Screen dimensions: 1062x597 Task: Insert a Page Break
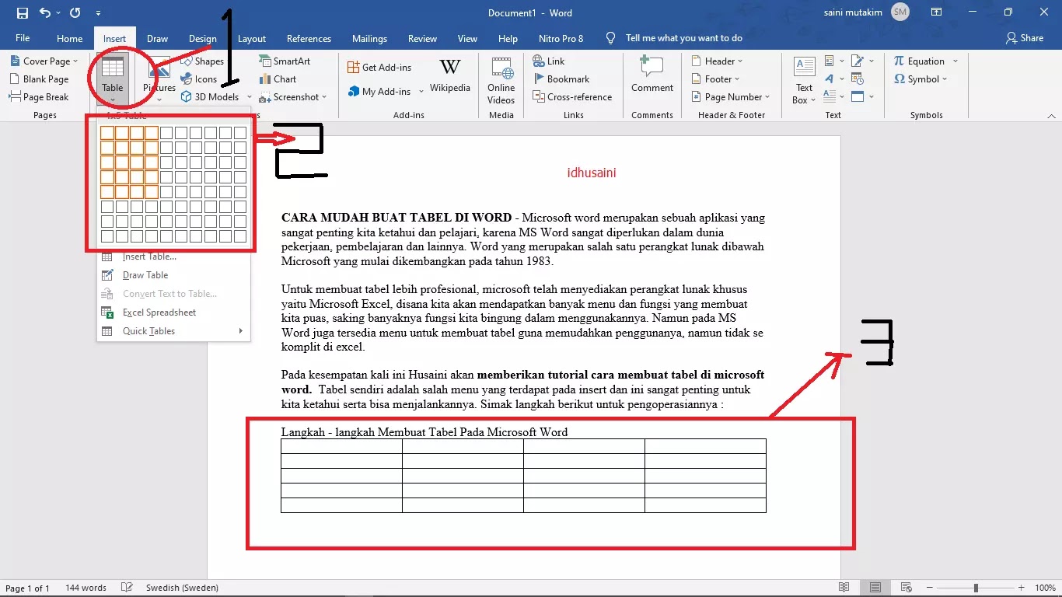click(x=39, y=96)
